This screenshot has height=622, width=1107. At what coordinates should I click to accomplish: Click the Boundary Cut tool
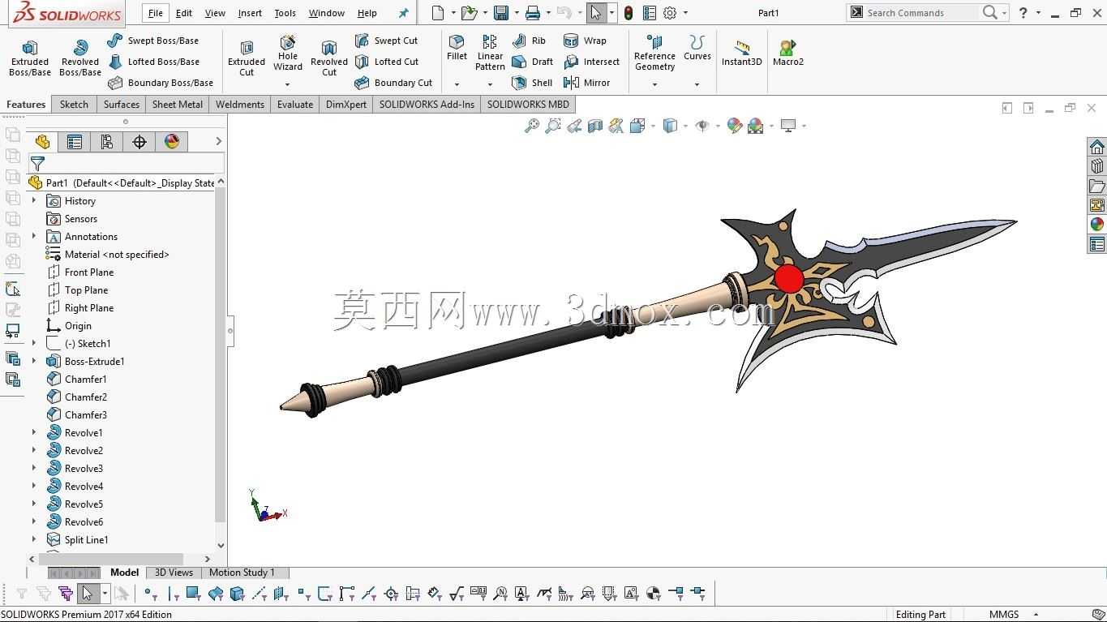coord(393,83)
